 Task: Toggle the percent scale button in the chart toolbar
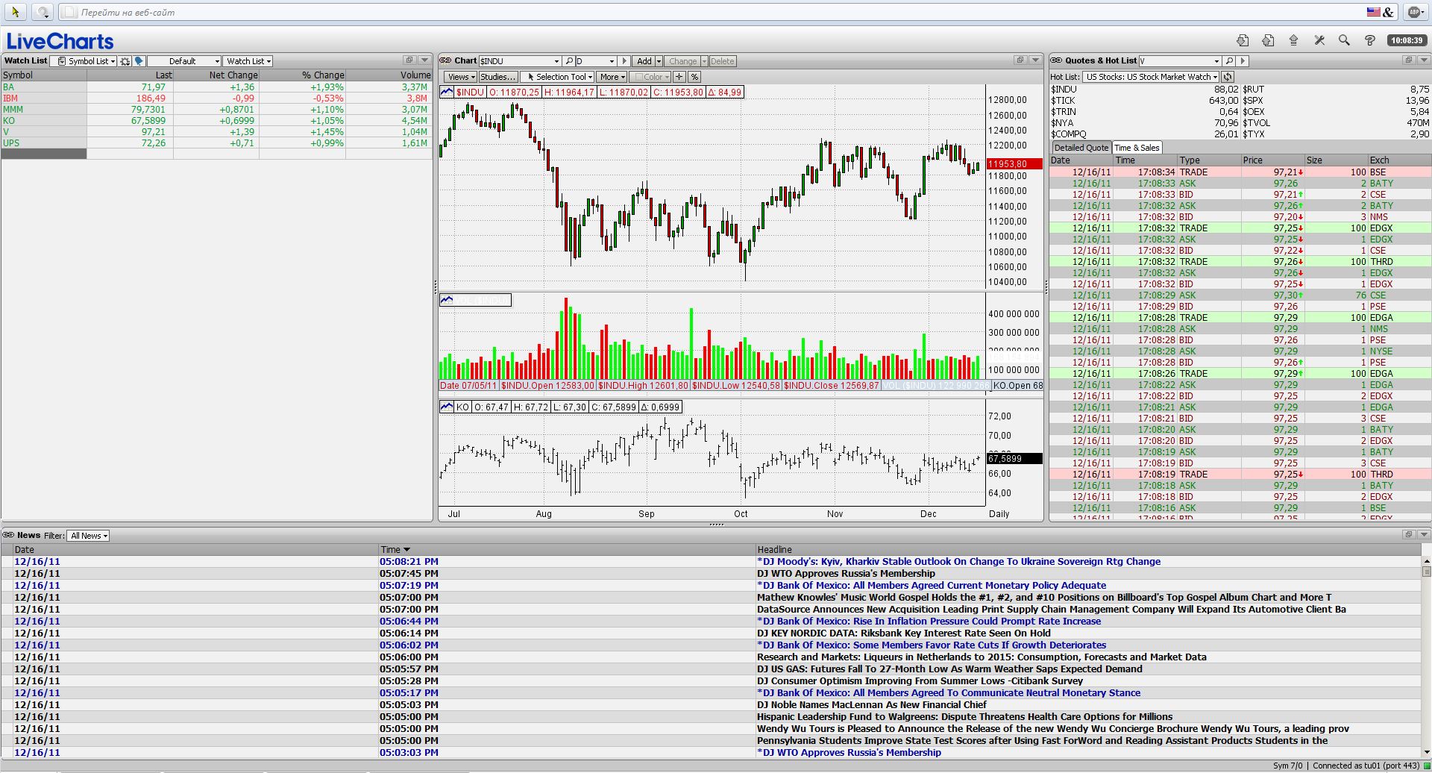tap(694, 77)
